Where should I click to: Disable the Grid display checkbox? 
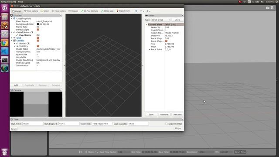(38, 38)
